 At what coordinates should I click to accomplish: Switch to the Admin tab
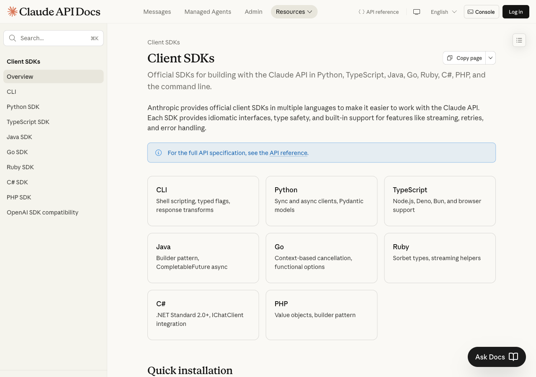[254, 12]
